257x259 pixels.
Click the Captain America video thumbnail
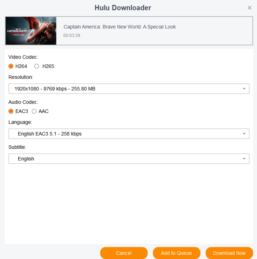[x=31, y=31]
